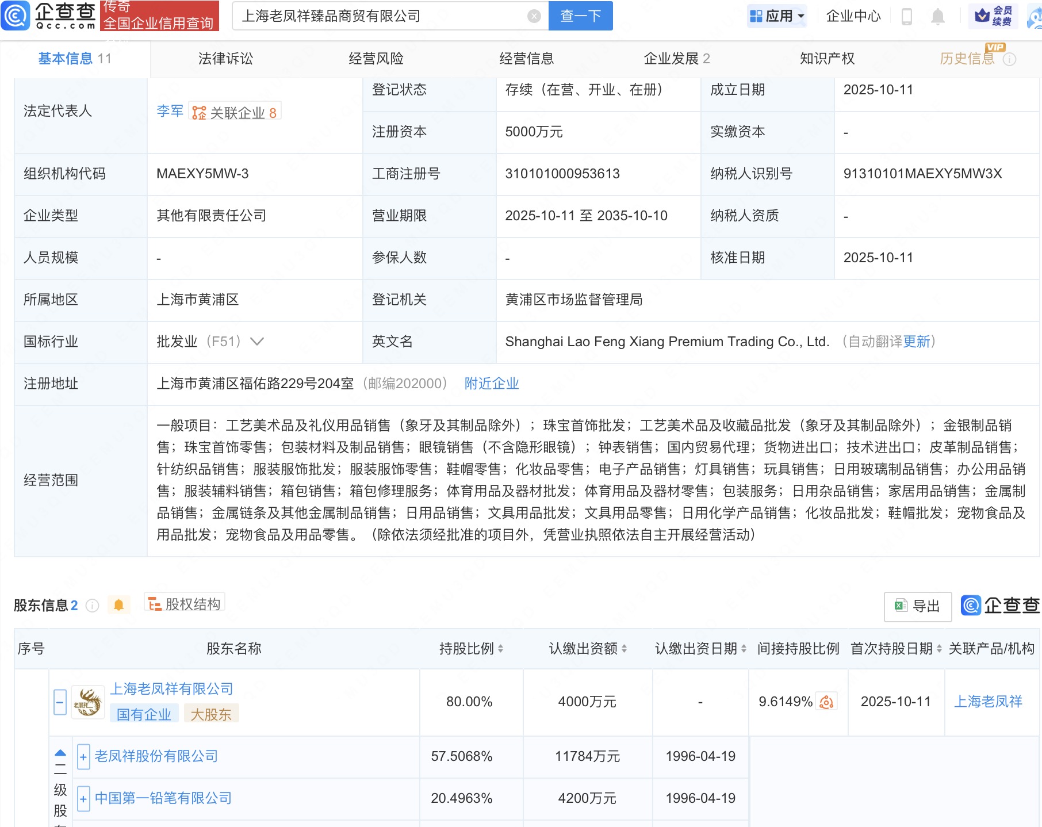The height and width of the screenshot is (827, 1042).
Task: Switch to the 法律诉讼 tab
Action: (225, 59)
